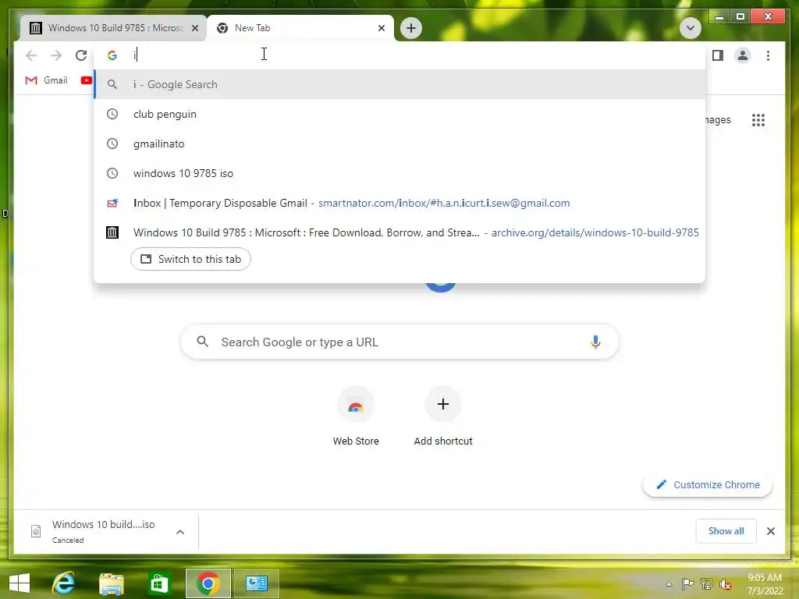Focus the Search Google or type a URL box

pyautogui.click(x=399, y=342)
